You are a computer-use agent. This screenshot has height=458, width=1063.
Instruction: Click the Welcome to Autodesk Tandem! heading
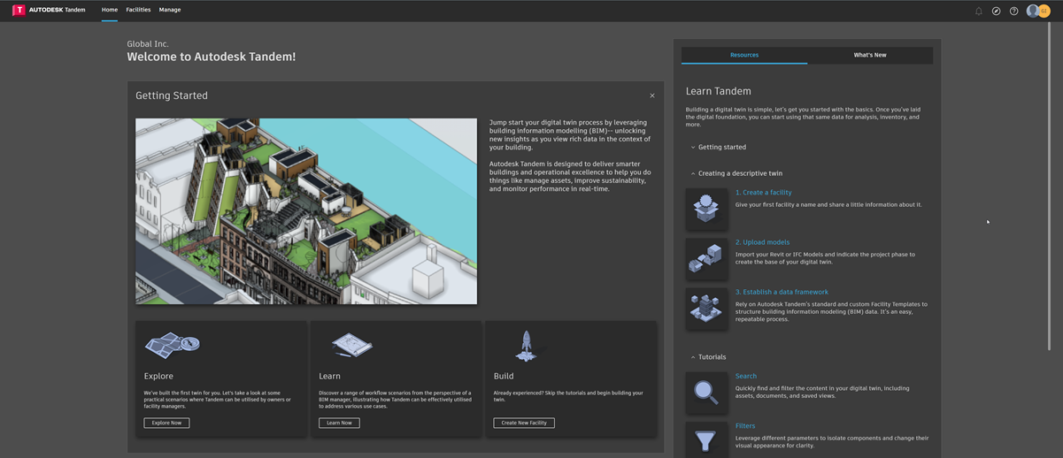pyautogui.click(x=212, y=57)
